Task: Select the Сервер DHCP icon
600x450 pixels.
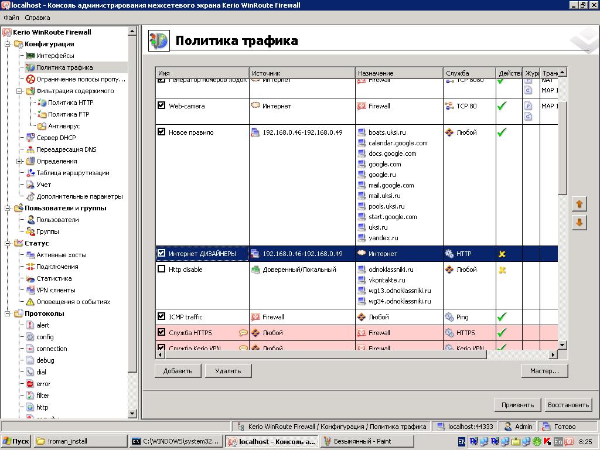Action: pos(30,138)
